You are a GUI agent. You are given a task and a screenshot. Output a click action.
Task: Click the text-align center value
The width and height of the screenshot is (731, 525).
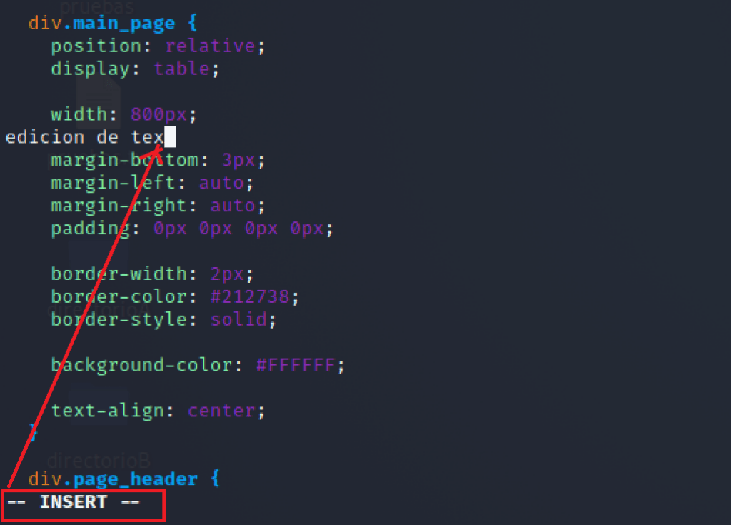[x=221, y=411]
